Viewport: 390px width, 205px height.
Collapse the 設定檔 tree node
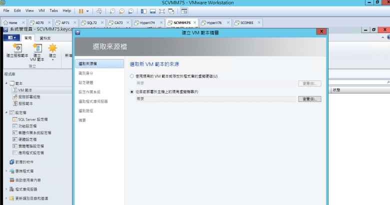(x=6, y=113)
